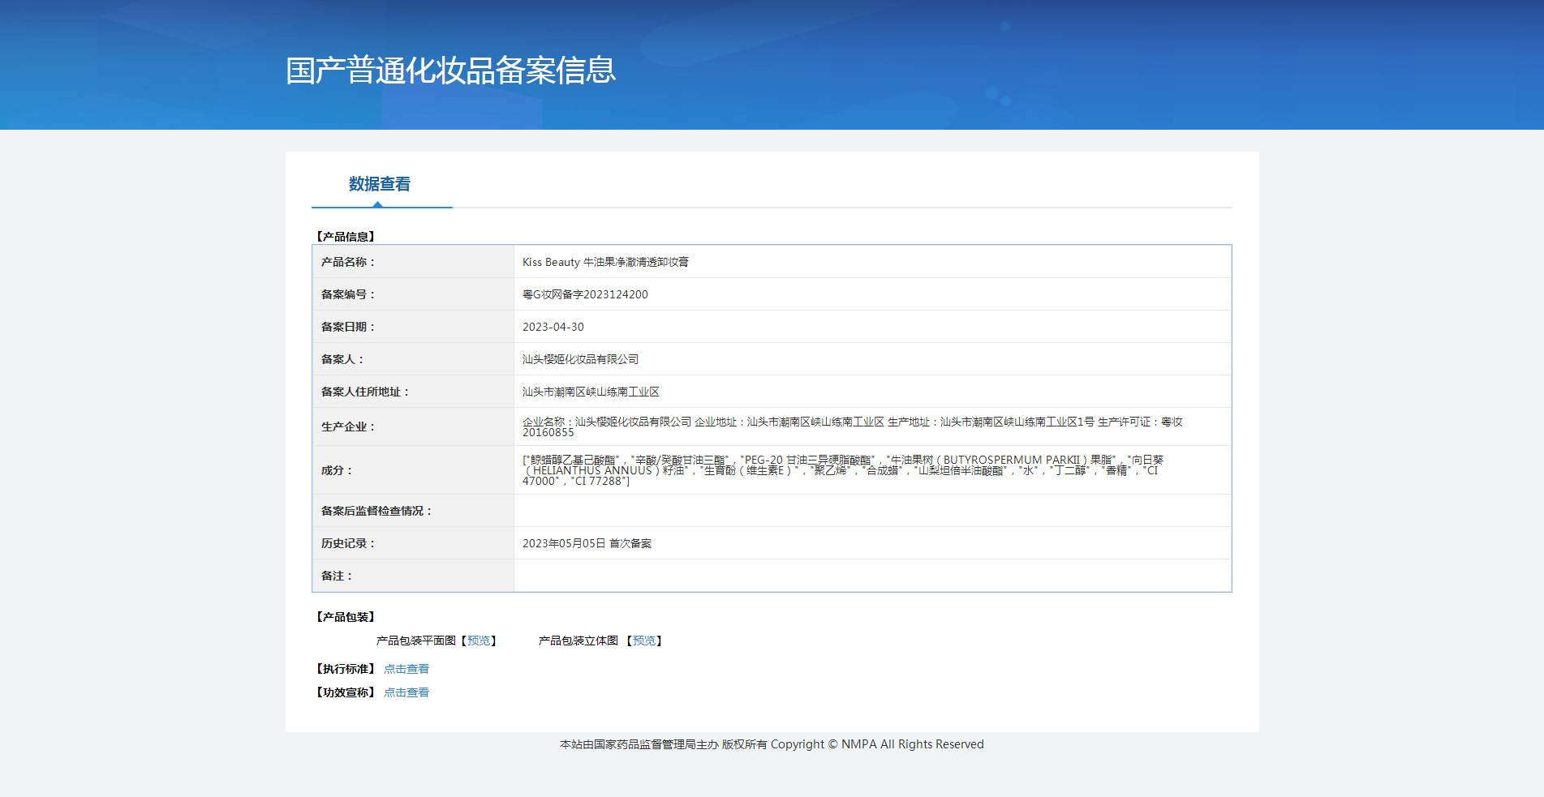This screenshot has width=1544, height=797.
Task: Click the 【产品信息】 section heading
Action: pyautogui.click(x=345, y=237)
